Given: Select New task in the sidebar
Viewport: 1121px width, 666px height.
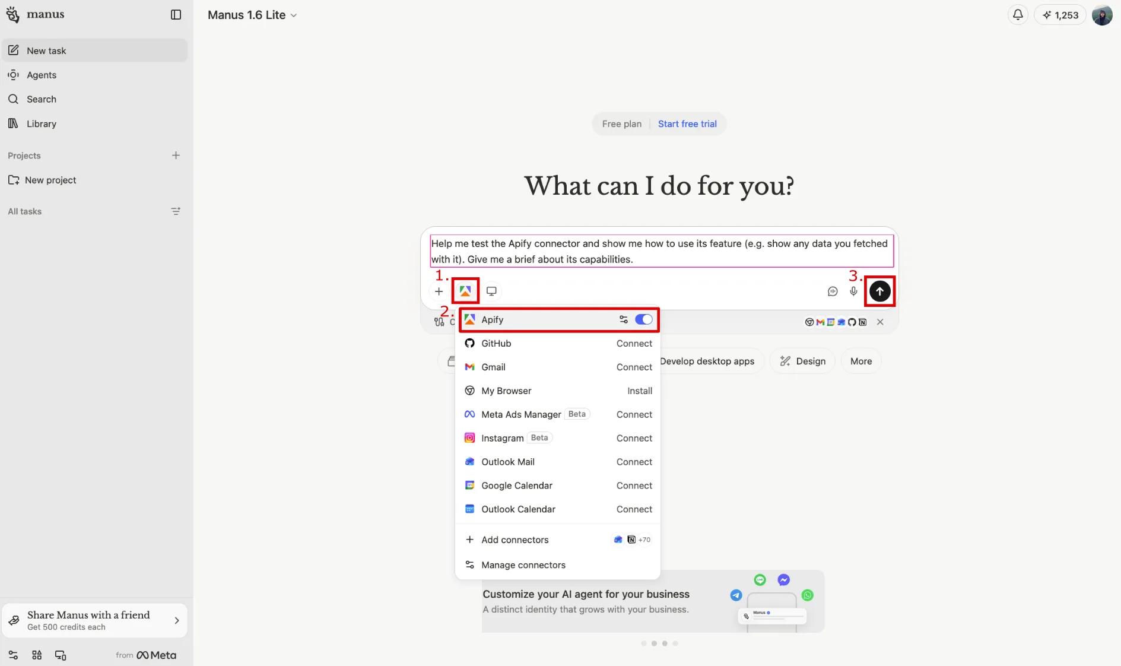Looking at the screenshot, I should (x=95, y=50).
